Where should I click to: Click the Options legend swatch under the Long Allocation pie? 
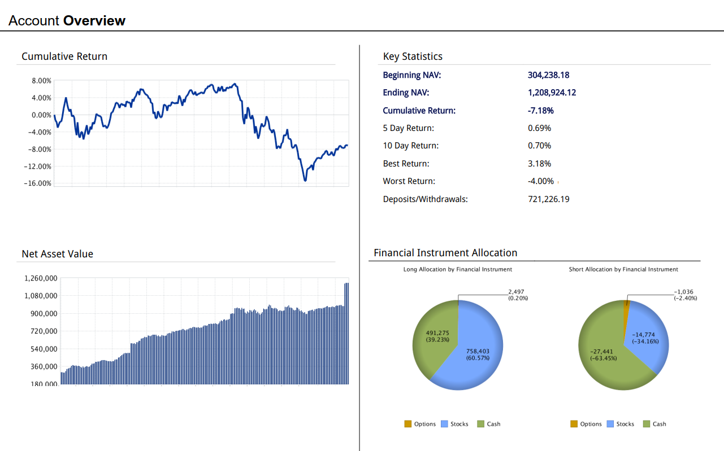point(408,424)
